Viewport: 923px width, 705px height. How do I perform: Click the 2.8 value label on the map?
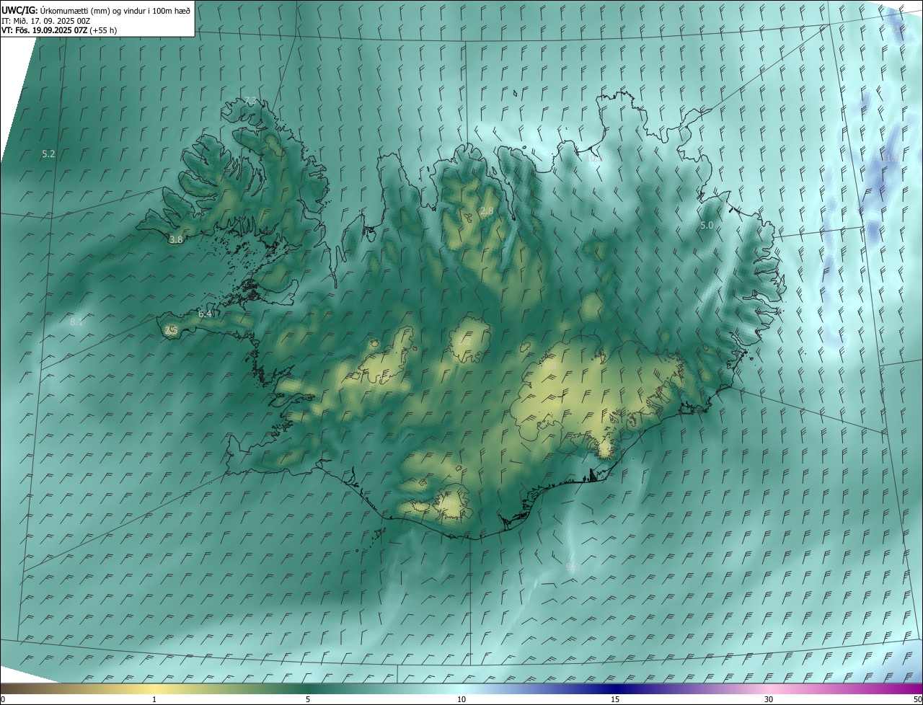click(x=487, y=210)
